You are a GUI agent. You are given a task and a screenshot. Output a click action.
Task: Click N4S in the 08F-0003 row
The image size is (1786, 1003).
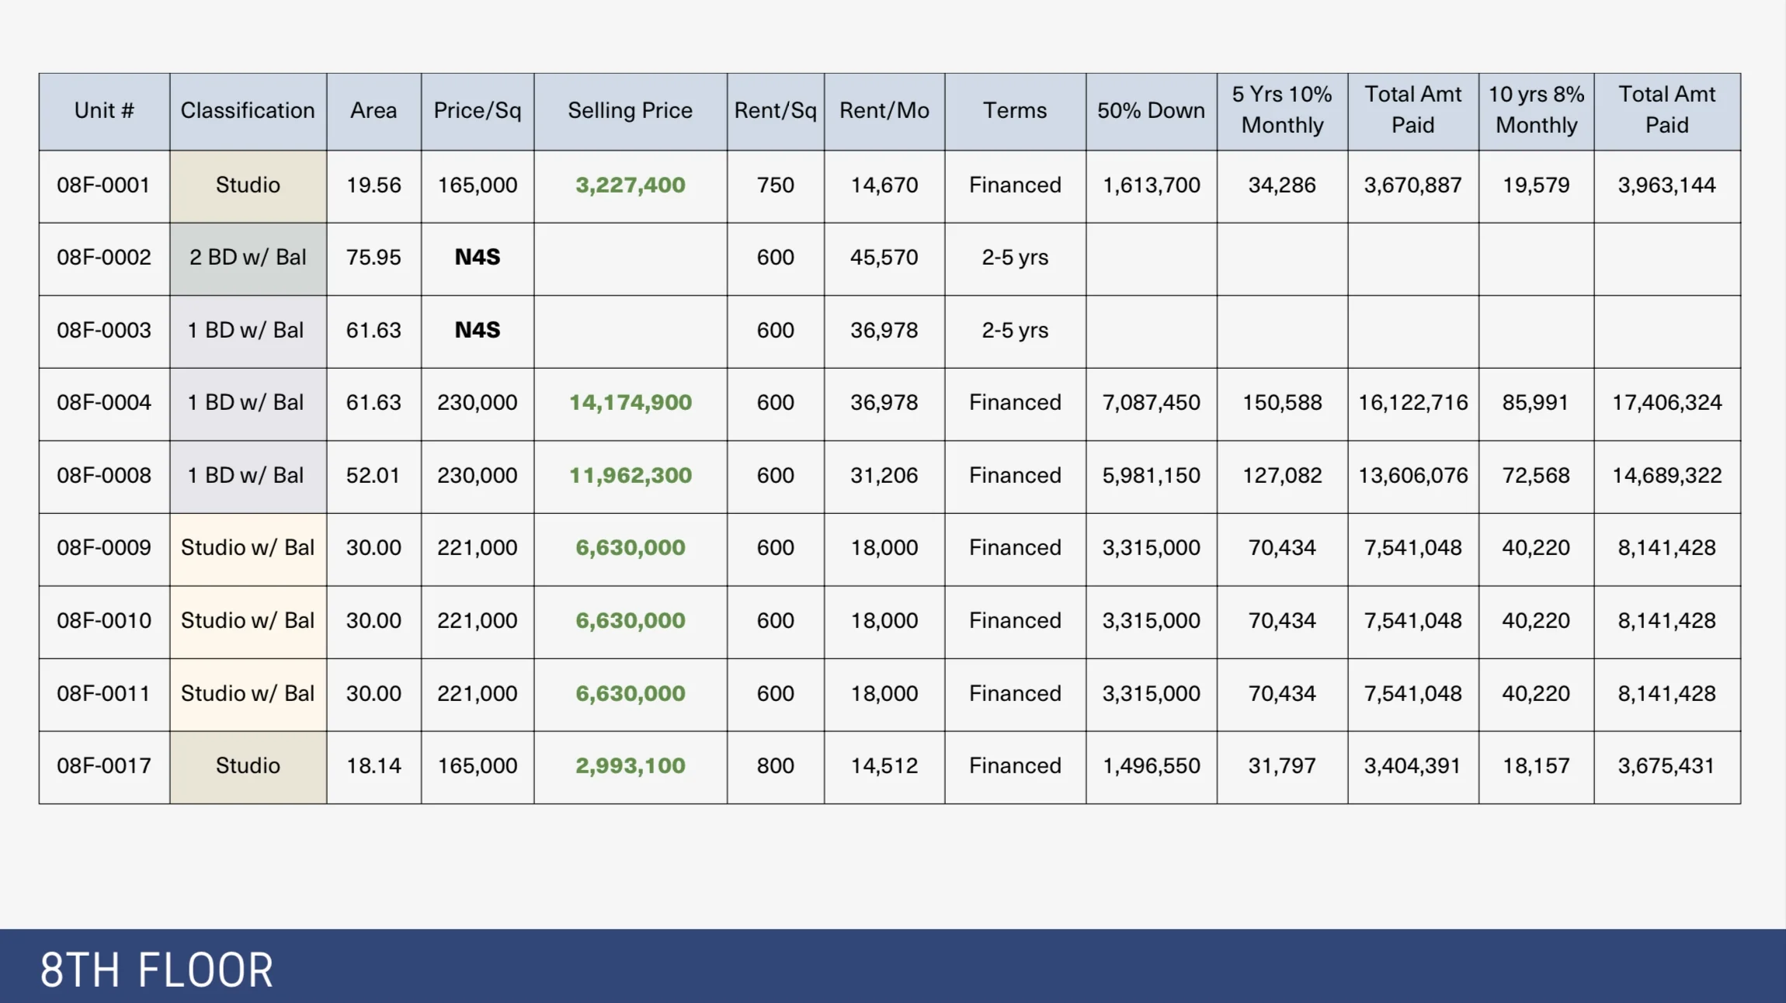[477, 330]
